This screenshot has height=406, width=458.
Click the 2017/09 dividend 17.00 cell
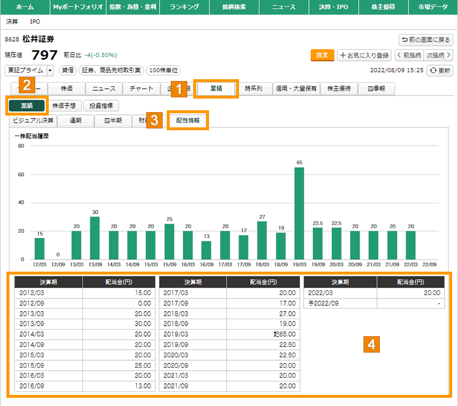pyautogui.click(x=263, y=303)
